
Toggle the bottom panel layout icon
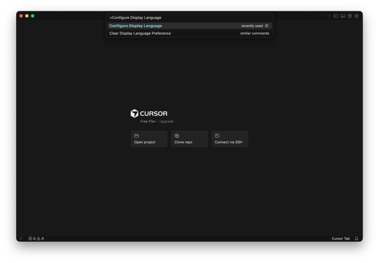[x=343, y=16]
